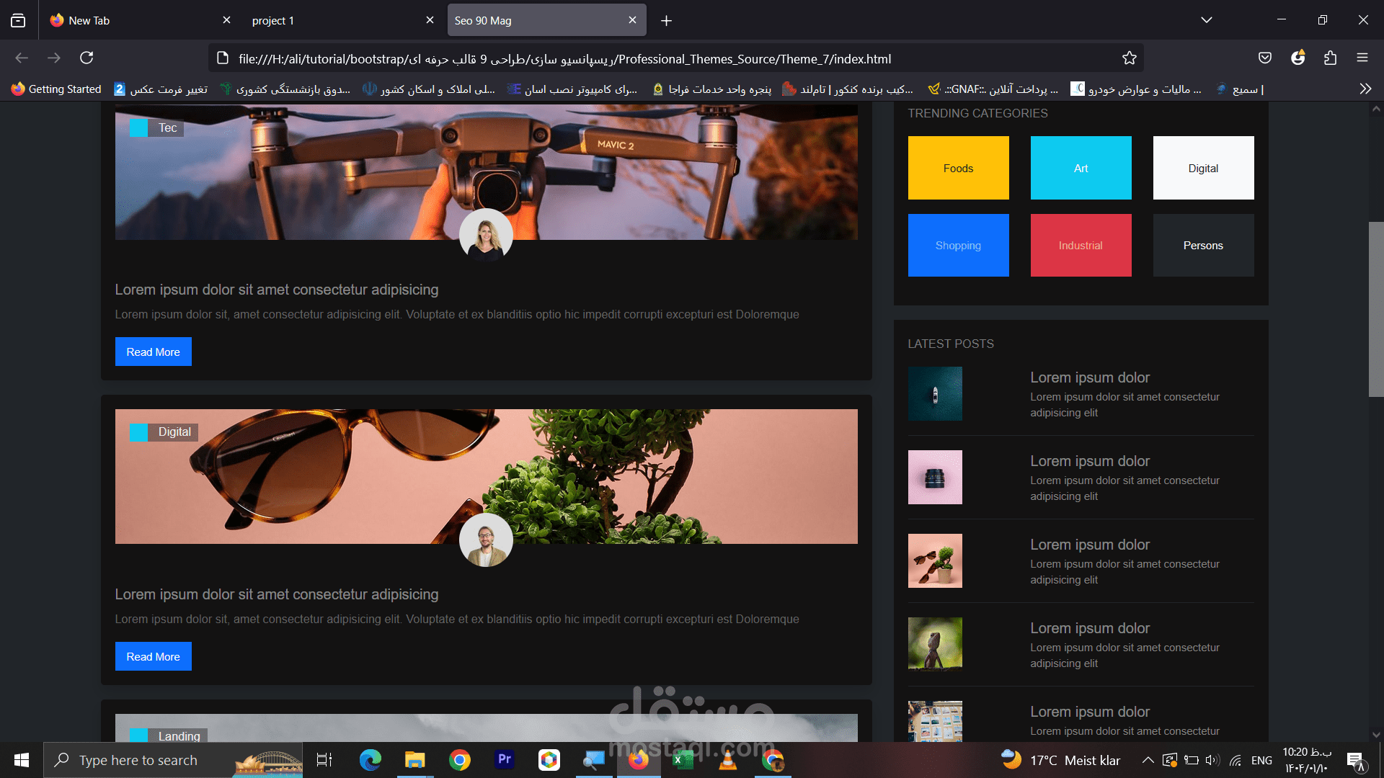Open Task View on the taskbar
The height and width of the screenshot is (778, 1384).
[x=324, y=760]
